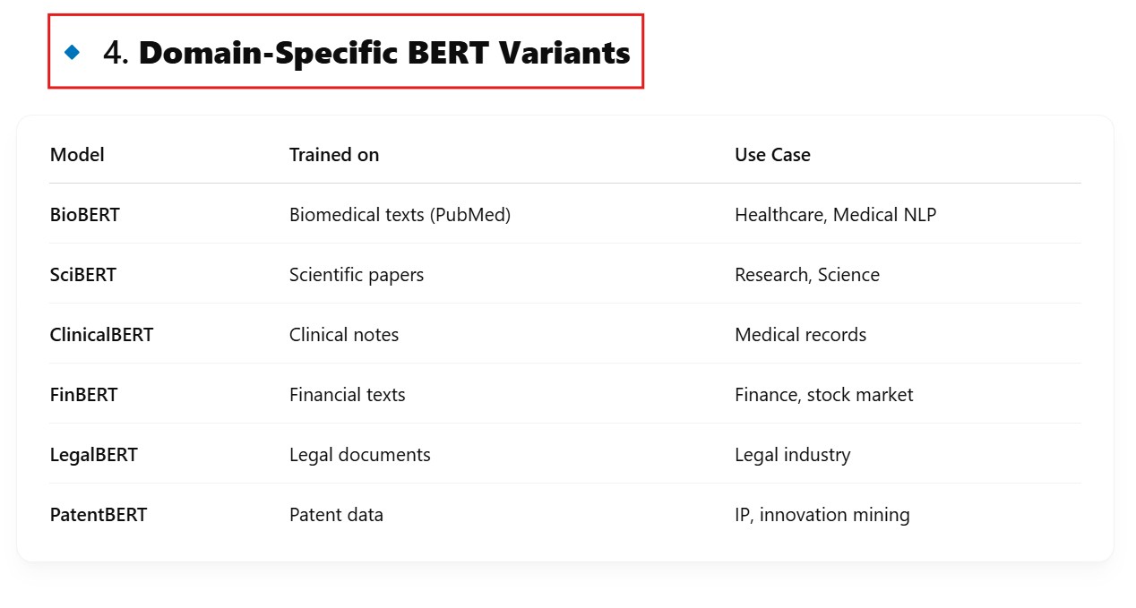1136x608 pixels.
Task: Click the Scientific papers cell
Action: pos(357,275)
